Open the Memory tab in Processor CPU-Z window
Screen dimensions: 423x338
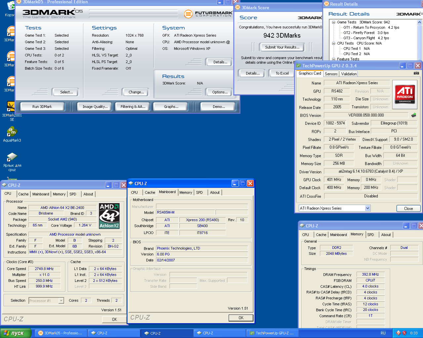(x=59, y=194)
